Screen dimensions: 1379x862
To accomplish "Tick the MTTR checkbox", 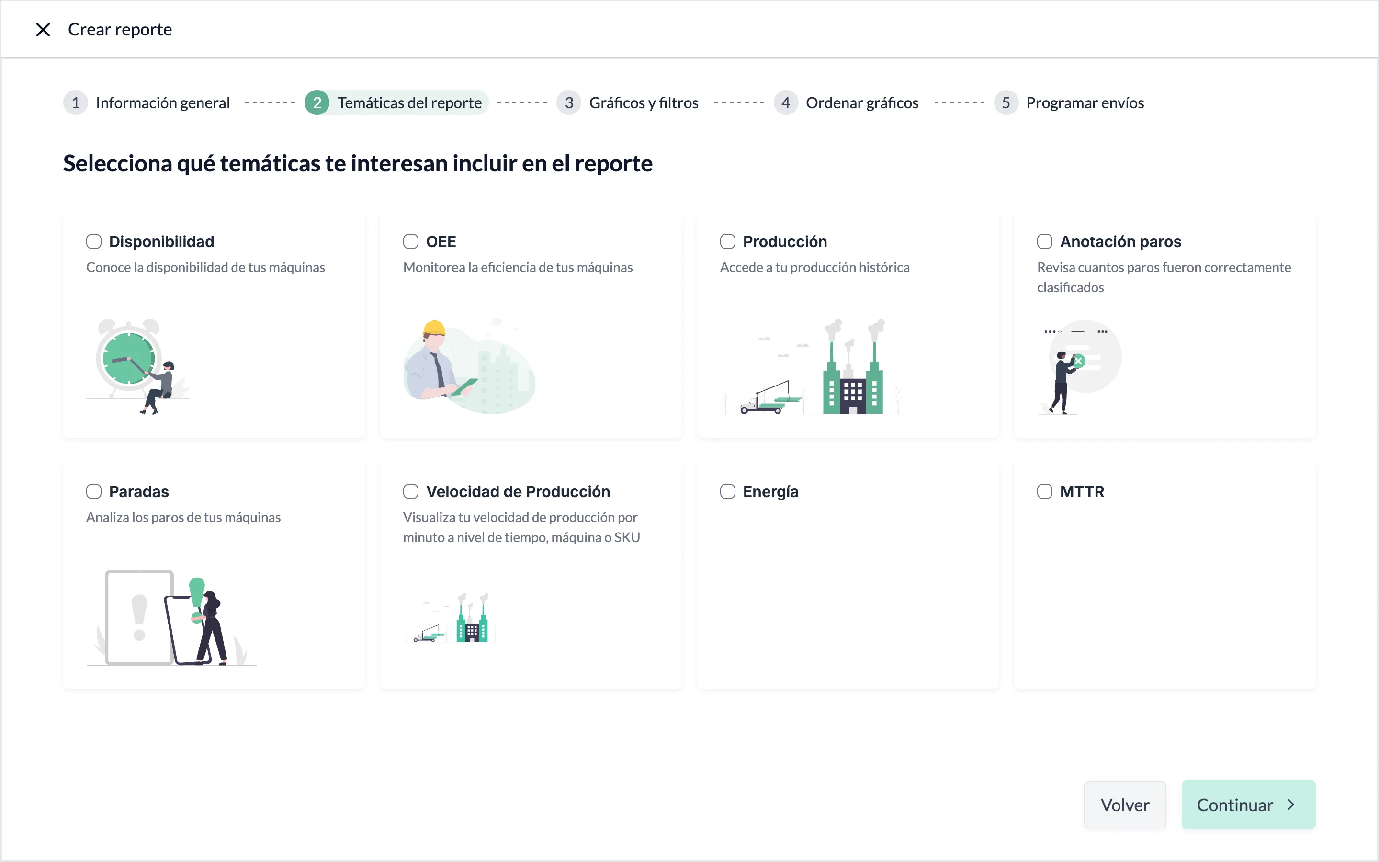I will pyautogui.click(x=1044, y=491).
